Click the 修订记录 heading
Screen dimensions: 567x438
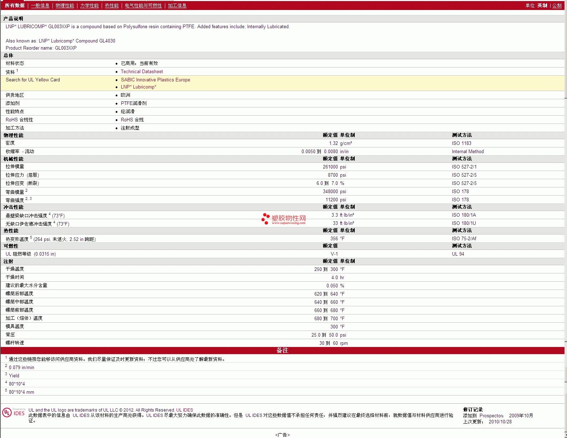coord(473,410)
